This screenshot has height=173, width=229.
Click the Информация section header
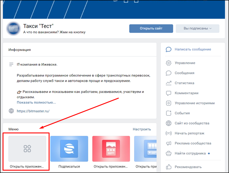[20, 50]
